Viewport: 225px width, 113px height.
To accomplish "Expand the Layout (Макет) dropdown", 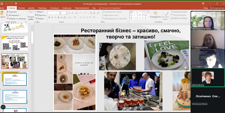I will pyautogui.click(x=40, y=12).
